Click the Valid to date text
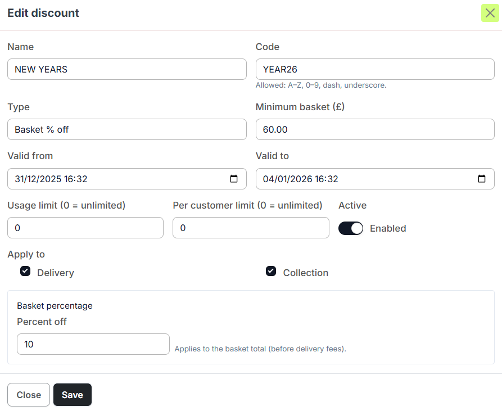Viewport: 502px width, 411px height. (300, 179)
